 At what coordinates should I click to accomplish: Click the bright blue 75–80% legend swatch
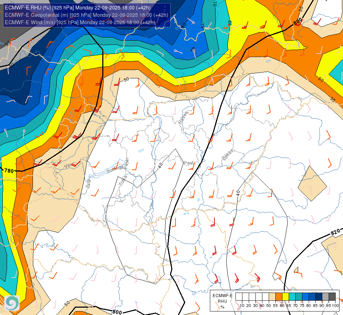coord(306,297)
